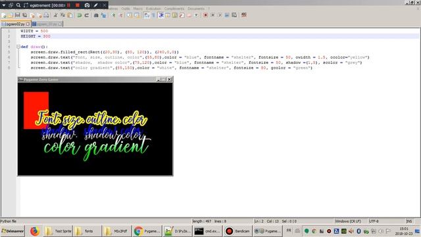This screenshot has width=421, height=237.
Task: Open the user defined language icon
Action: pos(168,15)
